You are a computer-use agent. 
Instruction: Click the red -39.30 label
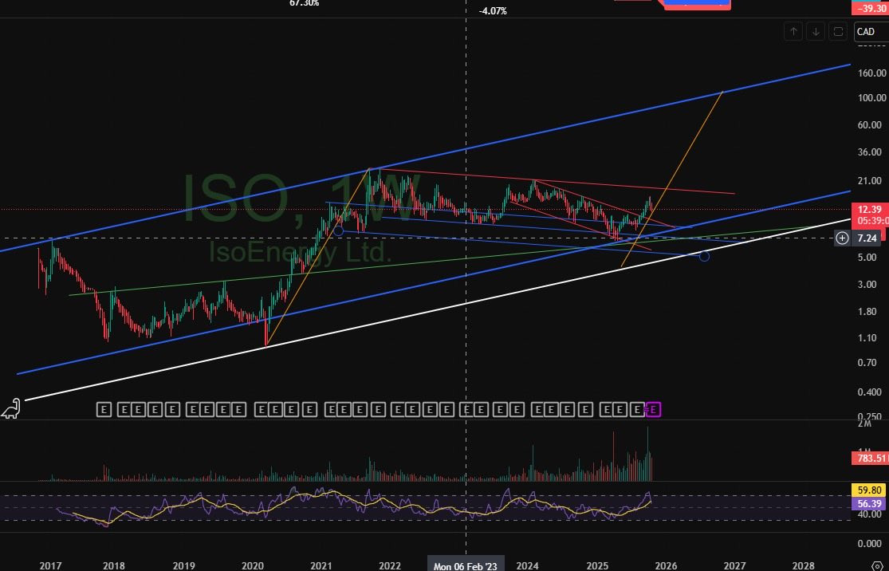pos(871,8)
